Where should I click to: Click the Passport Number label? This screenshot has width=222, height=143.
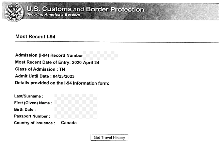(32, 116)
